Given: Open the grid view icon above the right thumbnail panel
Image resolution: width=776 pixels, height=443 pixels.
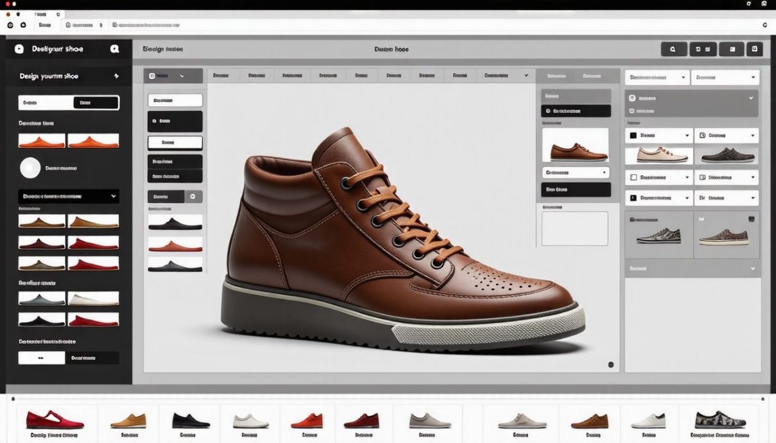Looking at the screenshot, I should (751, 218).
